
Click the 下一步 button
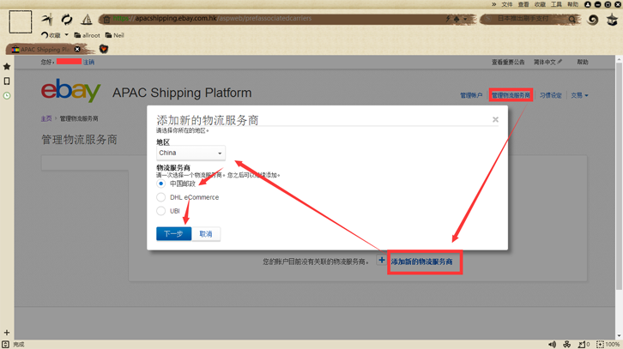pyautogui.click(x=173, y=234)
